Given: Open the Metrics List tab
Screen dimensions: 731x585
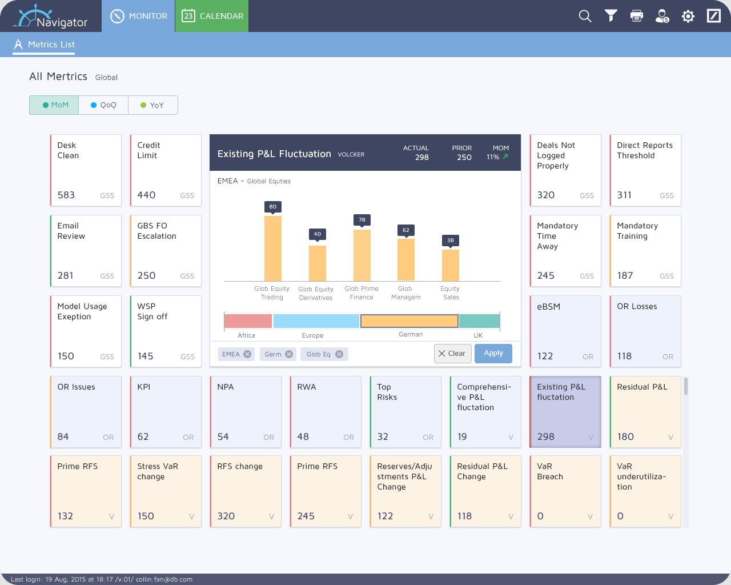Looking at the screenshot, I should (44, 45).
